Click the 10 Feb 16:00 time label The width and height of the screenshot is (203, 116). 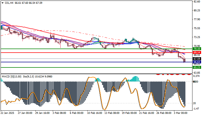94,113
